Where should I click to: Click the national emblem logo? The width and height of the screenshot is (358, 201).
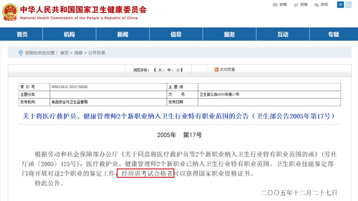point(10,11)
